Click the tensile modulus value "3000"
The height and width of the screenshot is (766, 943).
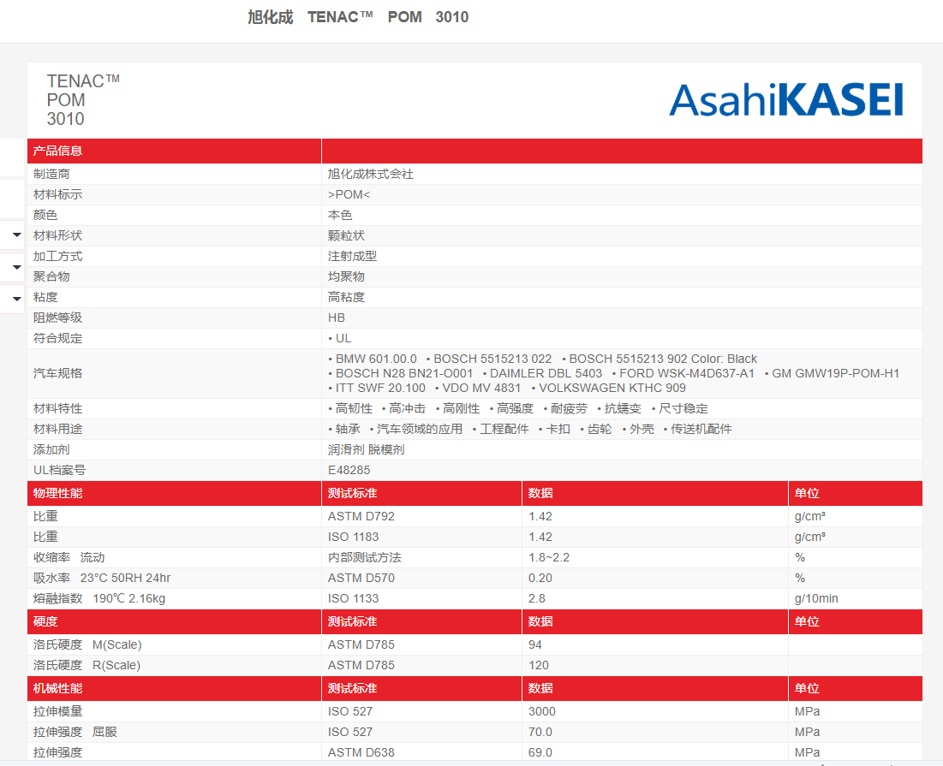(542, 711)
